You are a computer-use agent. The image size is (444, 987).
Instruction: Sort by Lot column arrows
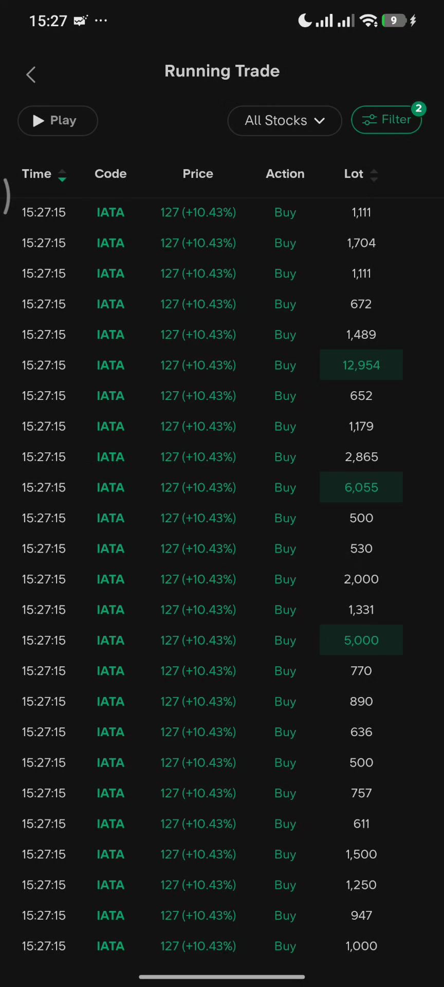coord(374,175)
